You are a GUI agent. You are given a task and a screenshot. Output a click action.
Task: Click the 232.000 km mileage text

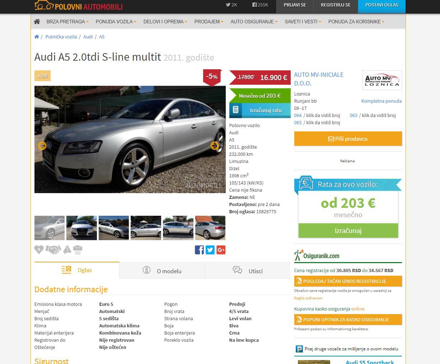(x=241, y=154)
